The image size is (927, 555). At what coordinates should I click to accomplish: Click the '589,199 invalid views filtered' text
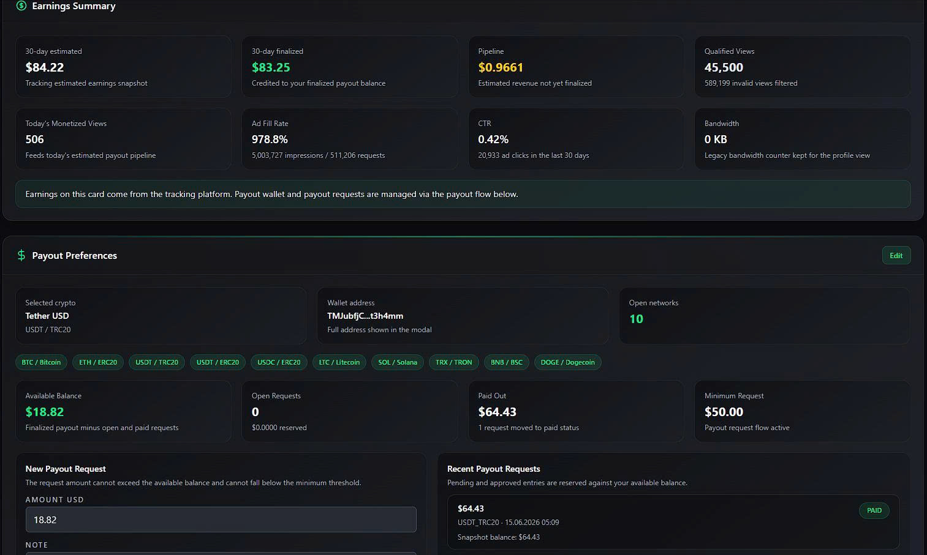[751, 83]
